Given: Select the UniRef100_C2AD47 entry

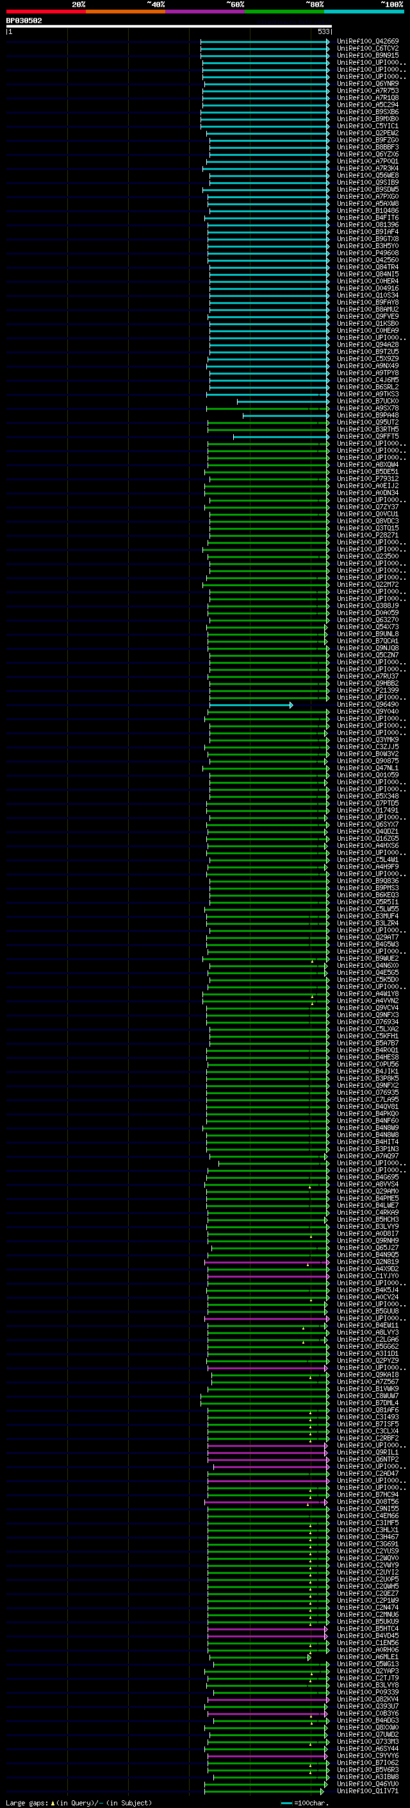Looking at the screenshot, I should [368, 1473].
